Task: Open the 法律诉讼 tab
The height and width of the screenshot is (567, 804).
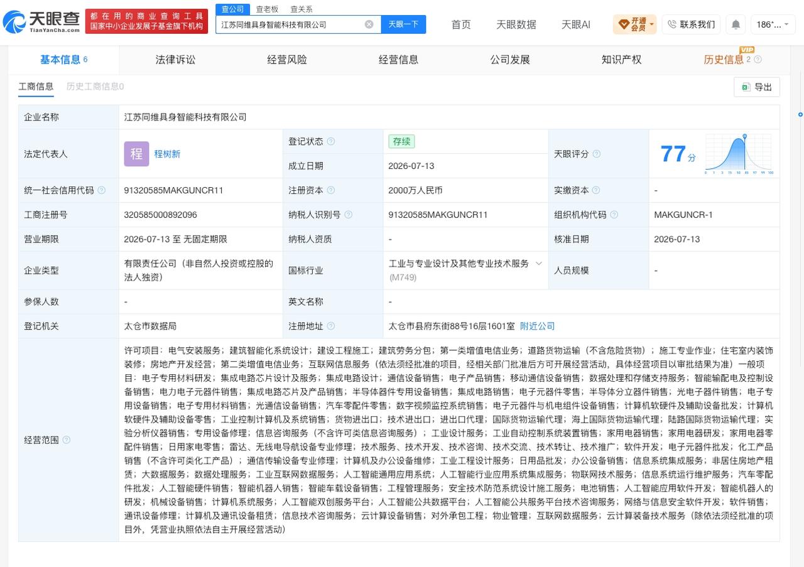Action: (x=176, y=60)
